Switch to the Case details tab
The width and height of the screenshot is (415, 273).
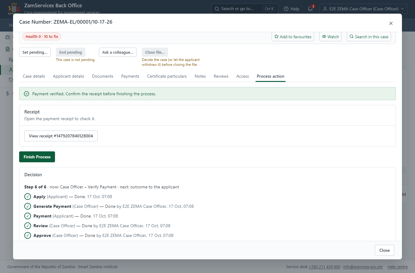(34, 76)
